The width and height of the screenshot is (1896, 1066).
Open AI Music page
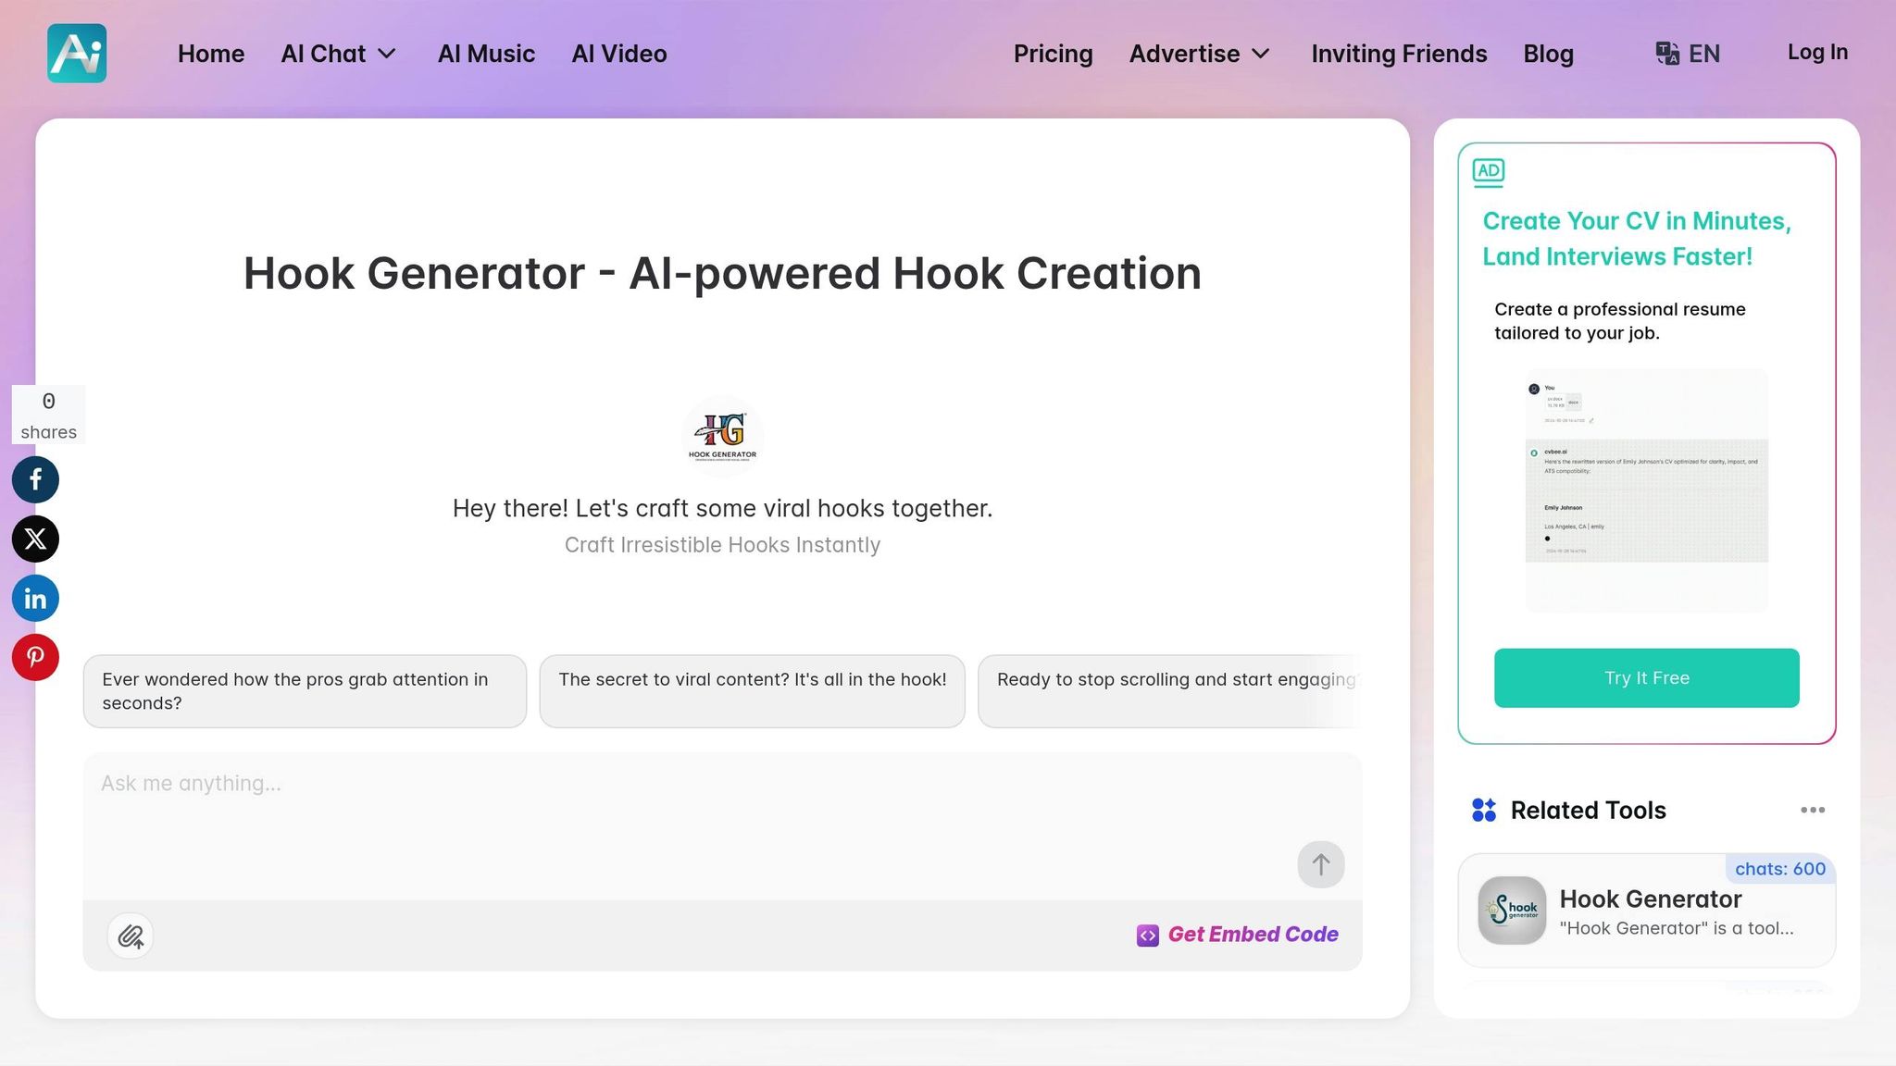[x=486, y=54]
